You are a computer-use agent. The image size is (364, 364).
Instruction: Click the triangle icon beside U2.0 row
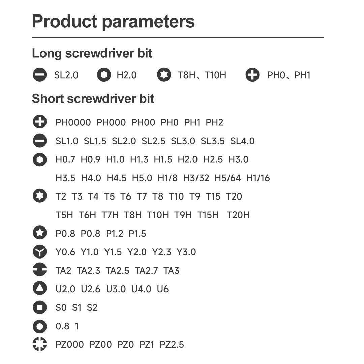point(40,288)
